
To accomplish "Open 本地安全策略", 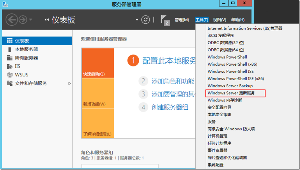I will point(219,115).
